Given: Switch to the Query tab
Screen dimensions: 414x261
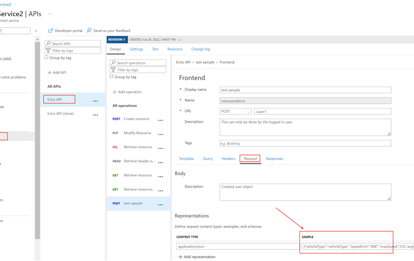Looking at the screenshot, I should (x=208, y=159).
